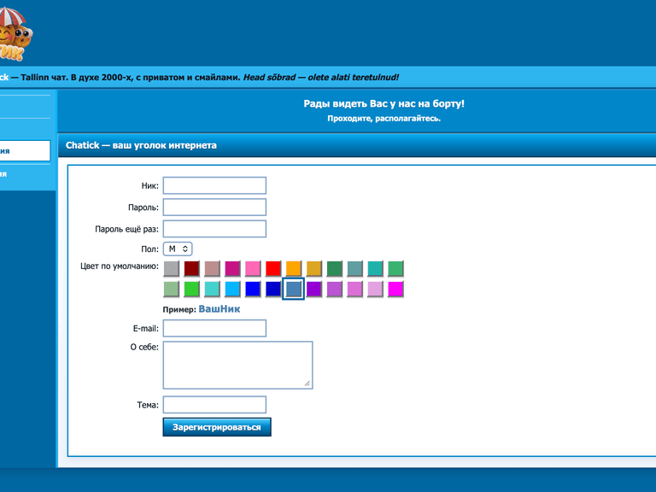Pick the bright fuchsia swatch

[x=395, y=289]
